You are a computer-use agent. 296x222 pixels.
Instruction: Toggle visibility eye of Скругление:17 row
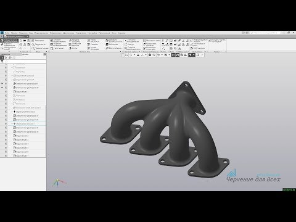point(6,156)
